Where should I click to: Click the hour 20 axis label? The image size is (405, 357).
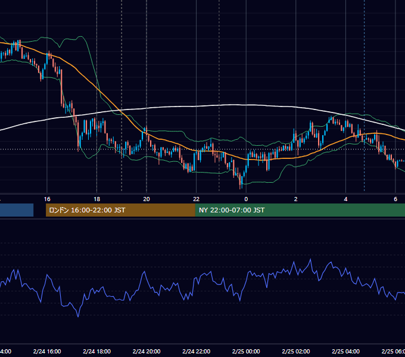tap(147, 199)
